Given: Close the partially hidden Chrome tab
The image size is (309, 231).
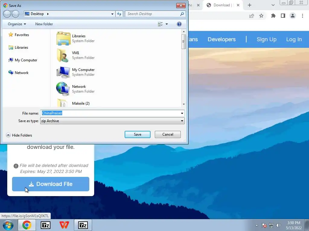Looking at the screenshot, I should [198, 5].
